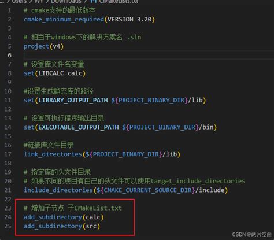The height and width of the screenshot is (240, 274).
Task: Click line number 24 in the gutter
Action: [x=8, y=217]
